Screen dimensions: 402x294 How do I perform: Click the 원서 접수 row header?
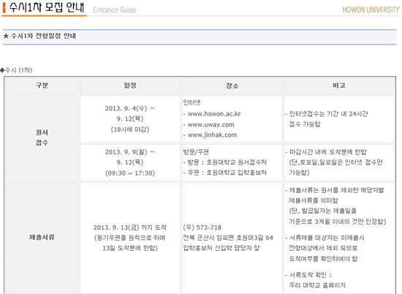(x=42, y=137)
